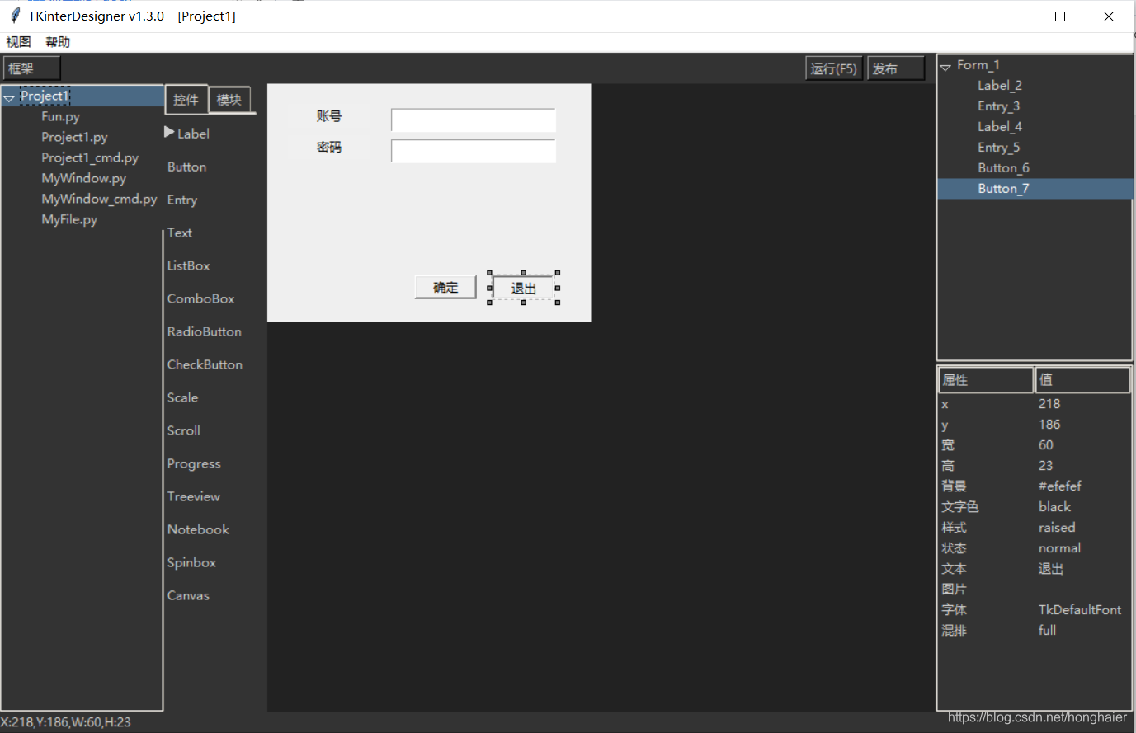The width and height of the screenshot is (1136, 733).
Task: Edit the 样式 value raised
Action: click(x=1057, y=528)
